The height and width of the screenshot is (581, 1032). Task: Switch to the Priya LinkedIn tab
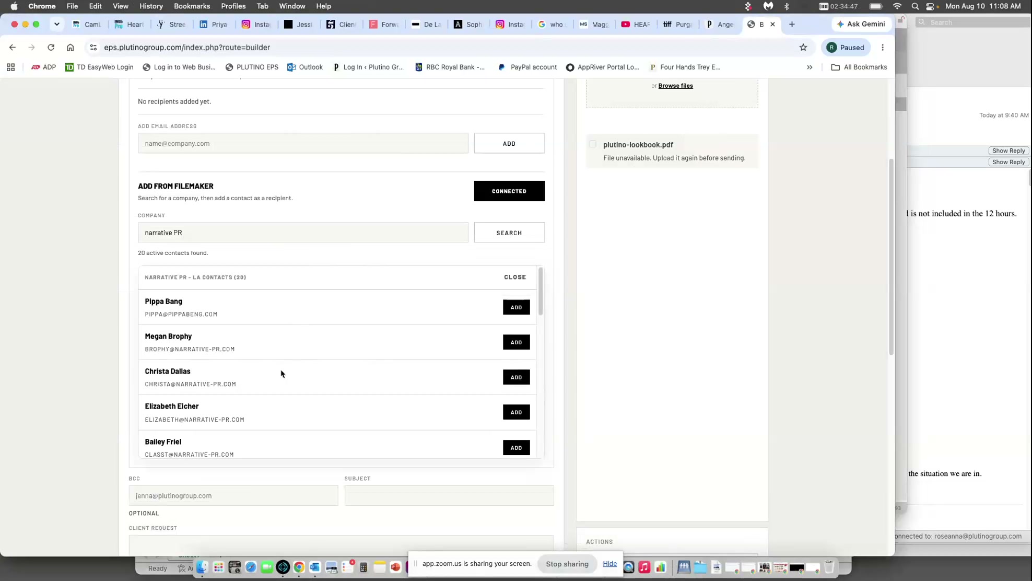[x=213, y=25]
